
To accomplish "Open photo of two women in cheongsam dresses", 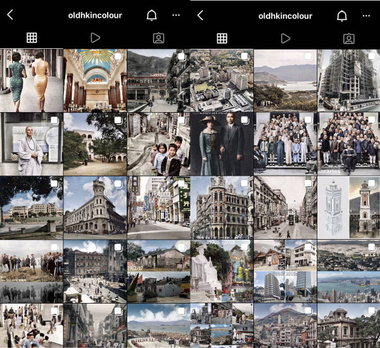I will point(32,81).
